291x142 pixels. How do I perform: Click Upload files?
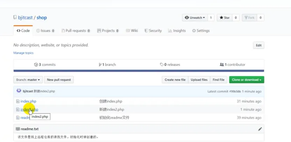click(x=199, y=80)
